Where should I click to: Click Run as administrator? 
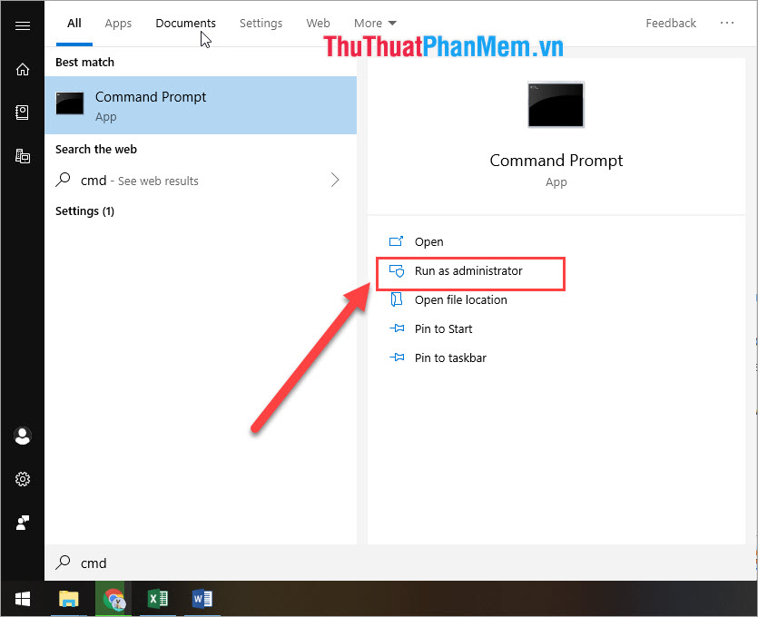468,270
